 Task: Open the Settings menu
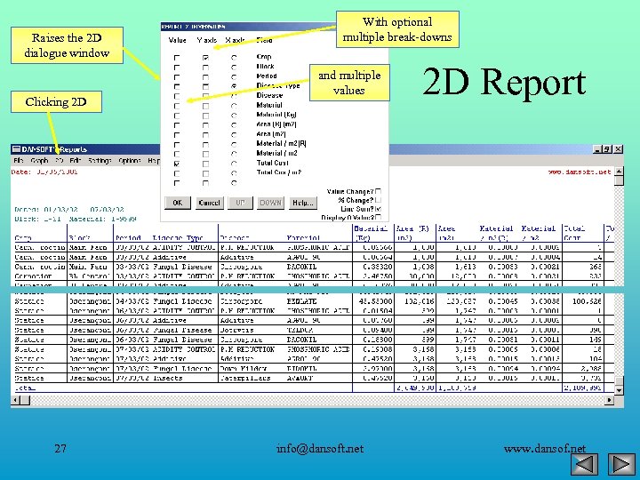click(x=100, y=161)
